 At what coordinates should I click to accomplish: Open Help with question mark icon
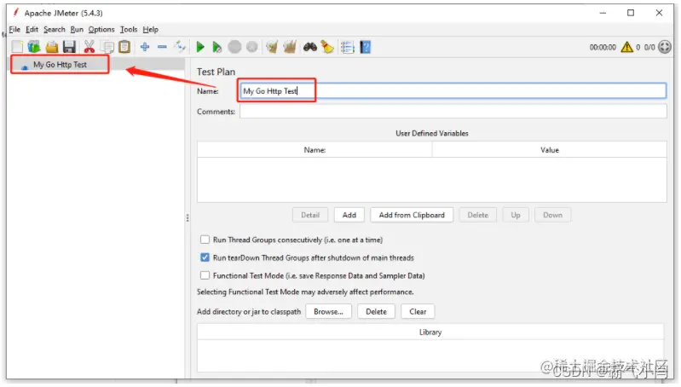(366, 47)
